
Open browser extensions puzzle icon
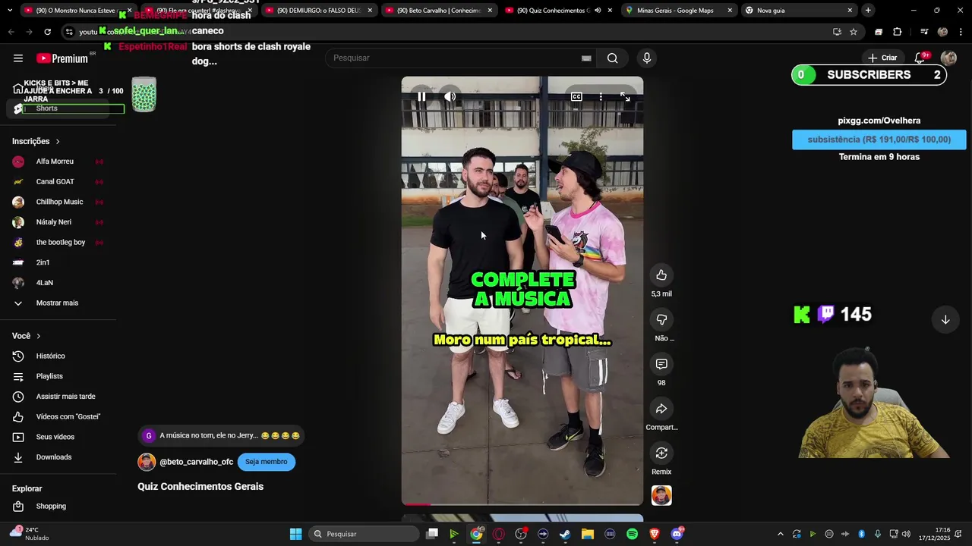pos(898,32)
